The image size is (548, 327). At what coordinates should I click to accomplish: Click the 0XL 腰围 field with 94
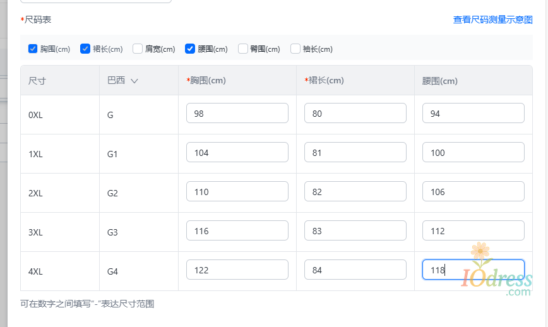[x=473, y=114]
